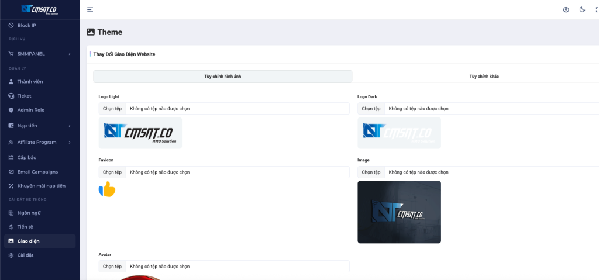Click Chọn tệp button for Logo Dark

371,109
